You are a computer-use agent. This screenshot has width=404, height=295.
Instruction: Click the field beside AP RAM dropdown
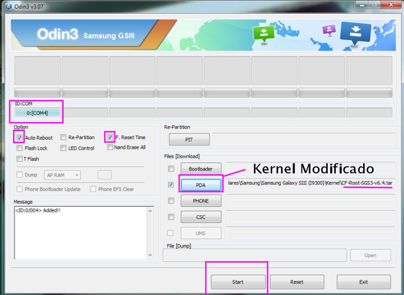coord(105,175)
